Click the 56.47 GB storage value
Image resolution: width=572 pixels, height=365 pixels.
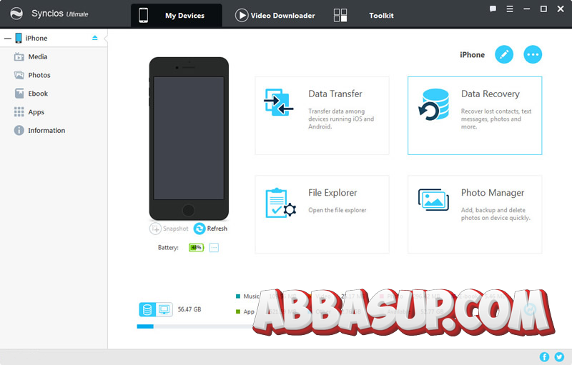point(189,309)
